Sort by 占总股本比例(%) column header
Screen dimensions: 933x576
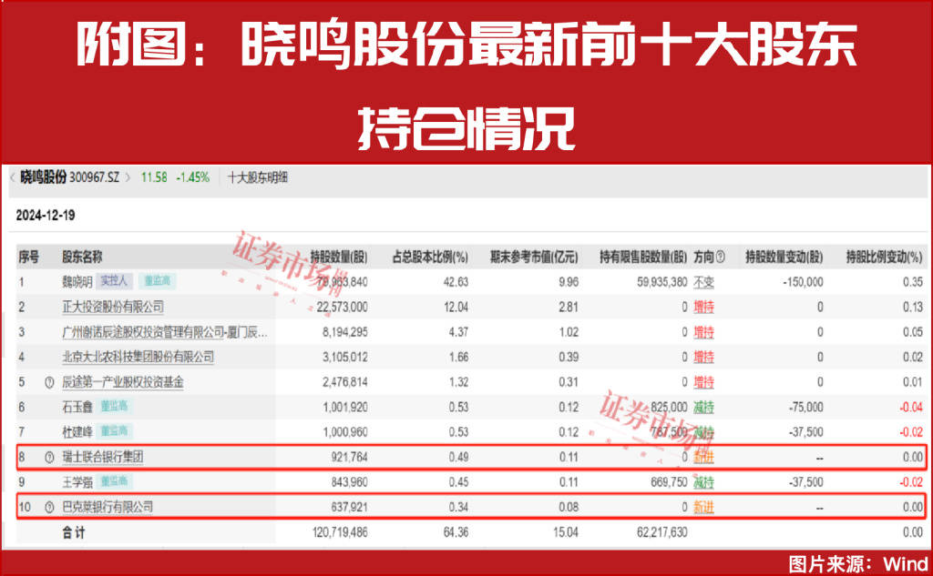(x=430, y=257)
